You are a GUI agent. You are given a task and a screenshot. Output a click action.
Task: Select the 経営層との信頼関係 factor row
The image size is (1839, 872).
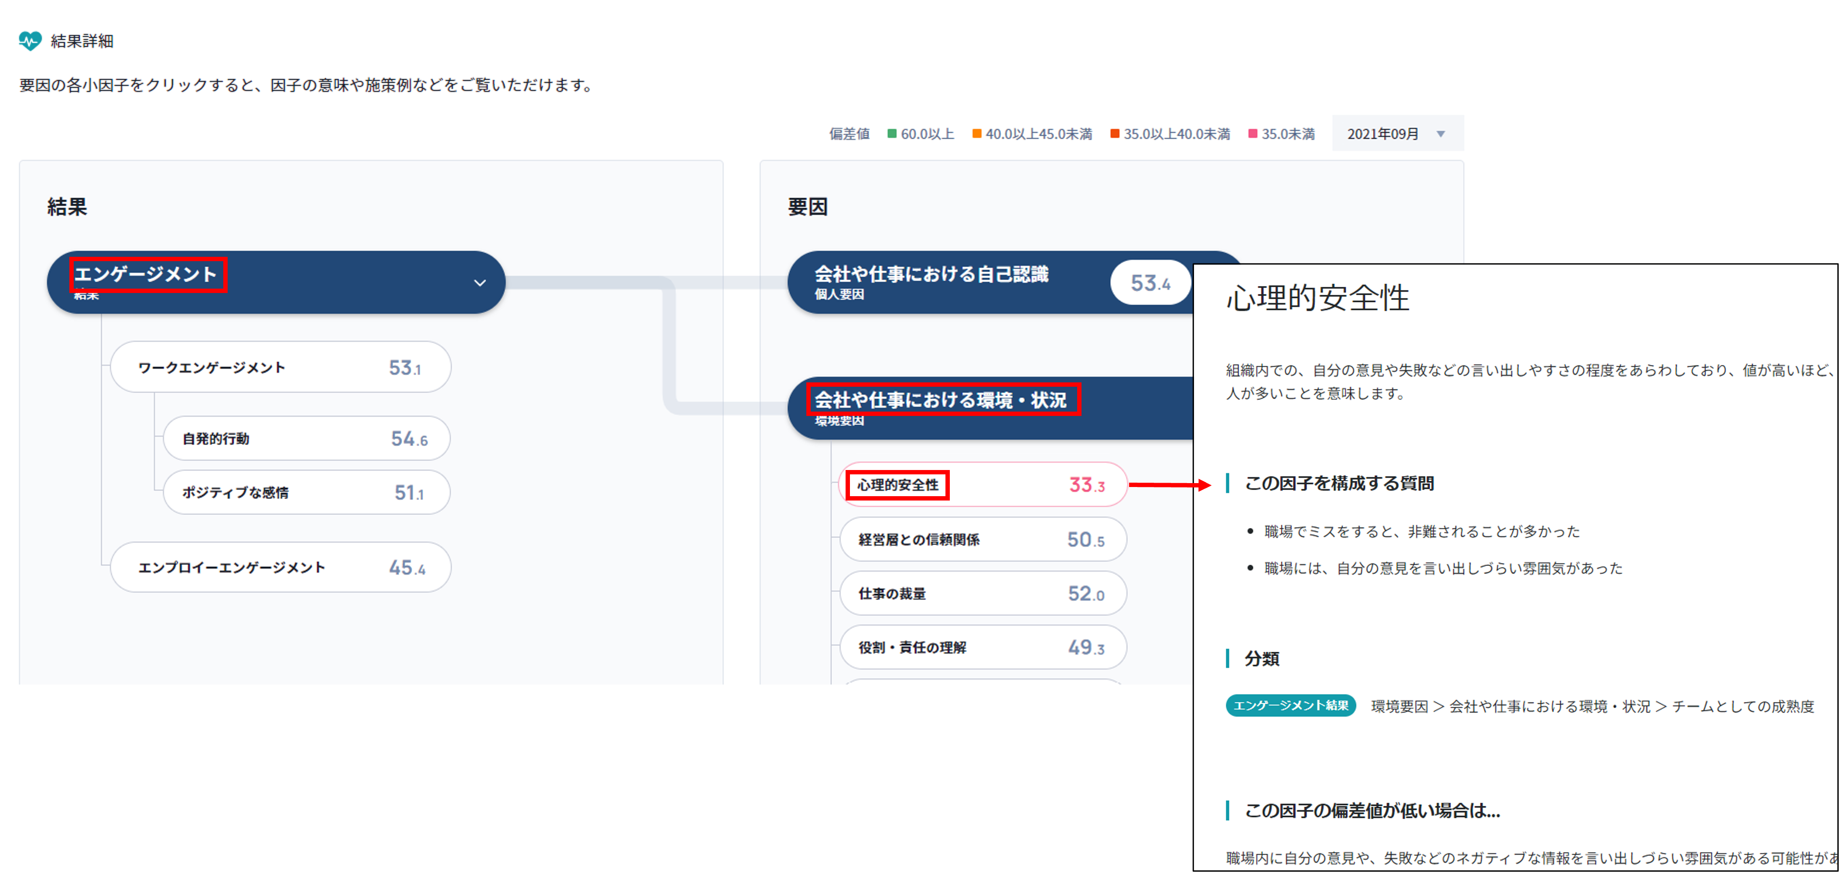pos(983,539)
